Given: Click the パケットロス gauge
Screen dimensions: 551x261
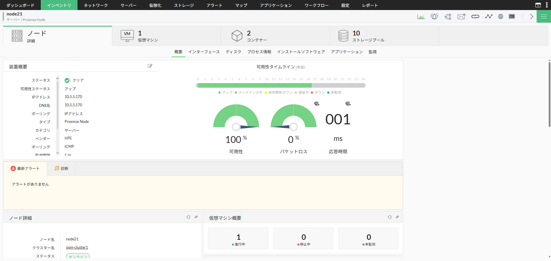Looking at the screenshot, I should click(x=294, y=117).
